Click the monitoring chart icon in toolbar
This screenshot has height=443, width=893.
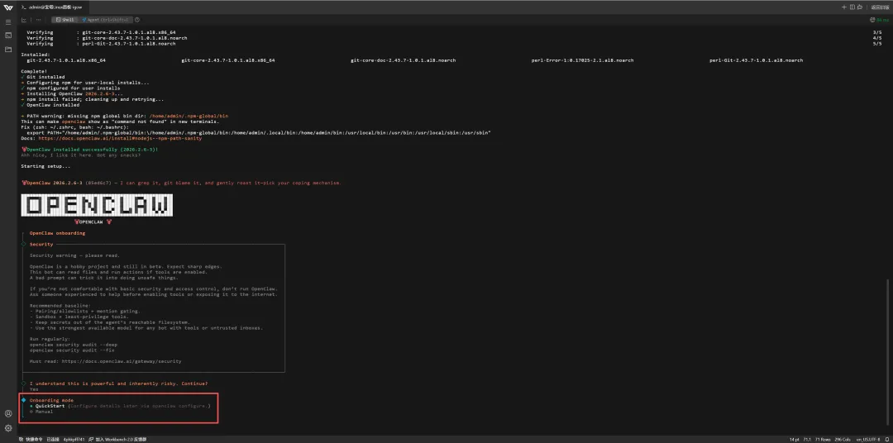point(24,20)
